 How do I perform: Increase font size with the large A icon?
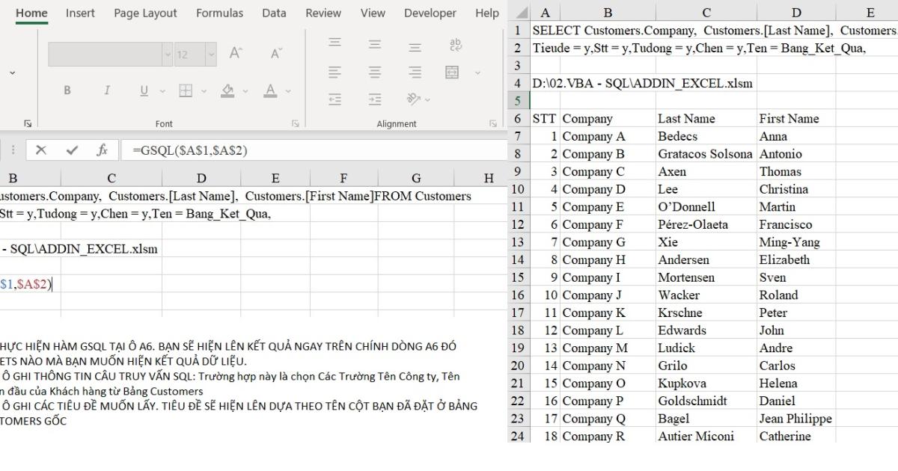235,54
